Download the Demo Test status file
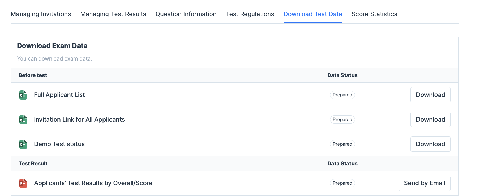Screen dimensions: 479x196 click(430, 144)
